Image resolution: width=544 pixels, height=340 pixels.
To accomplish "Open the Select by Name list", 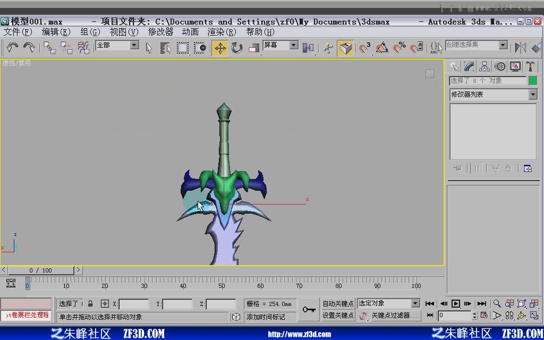I will (x=166, y=48).
